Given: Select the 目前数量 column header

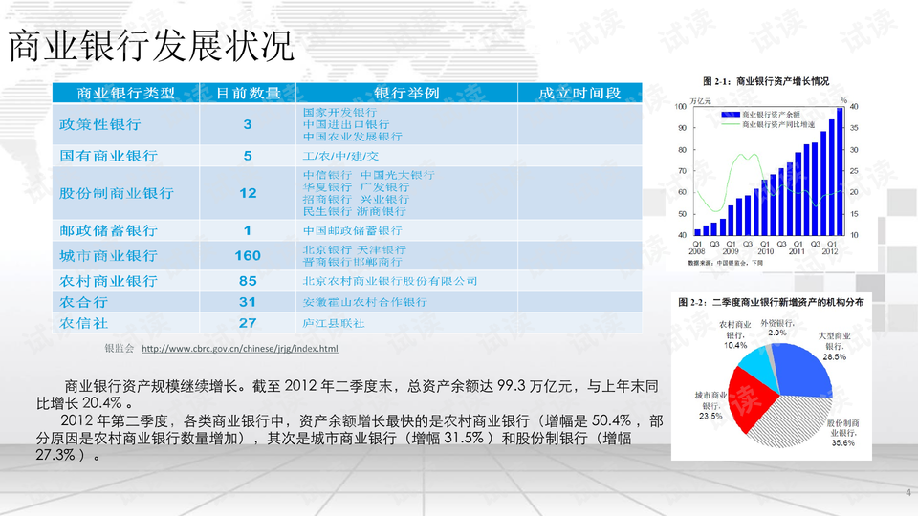Looking at the screenshot, I should coord(248,93).
